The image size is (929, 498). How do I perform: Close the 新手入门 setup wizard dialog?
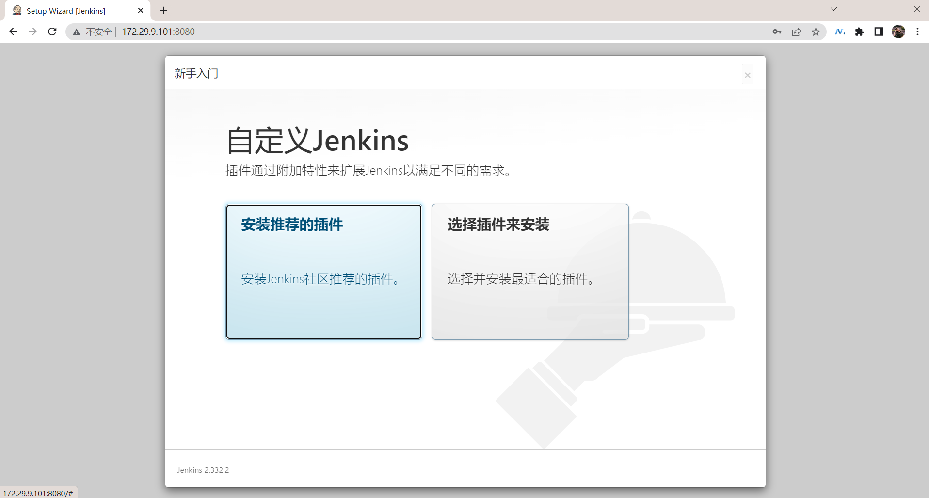747,75
